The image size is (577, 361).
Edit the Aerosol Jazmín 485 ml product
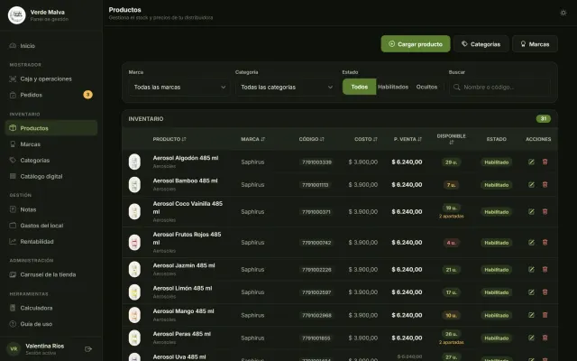tap(531, 269)
